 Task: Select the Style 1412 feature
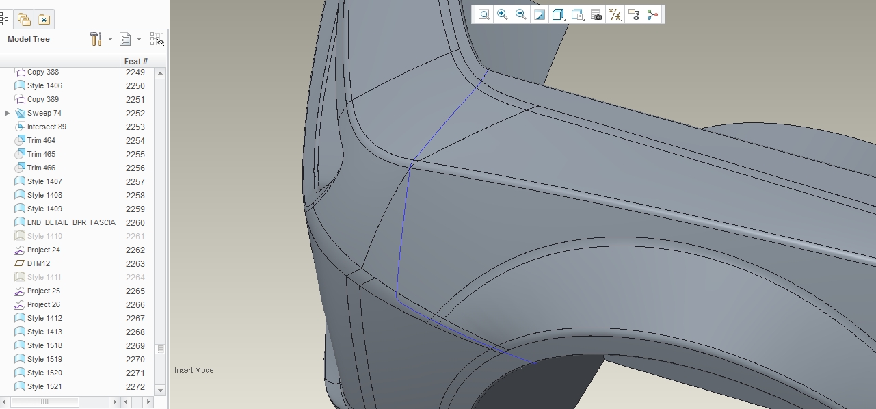click(x=44, y=318)
